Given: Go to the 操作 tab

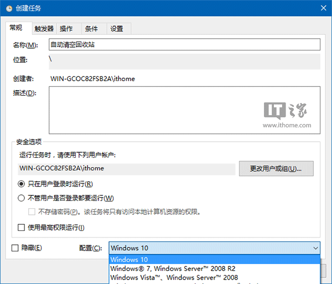Looking at the screenshot, I should pyautogui.click(x=66, y=29).
